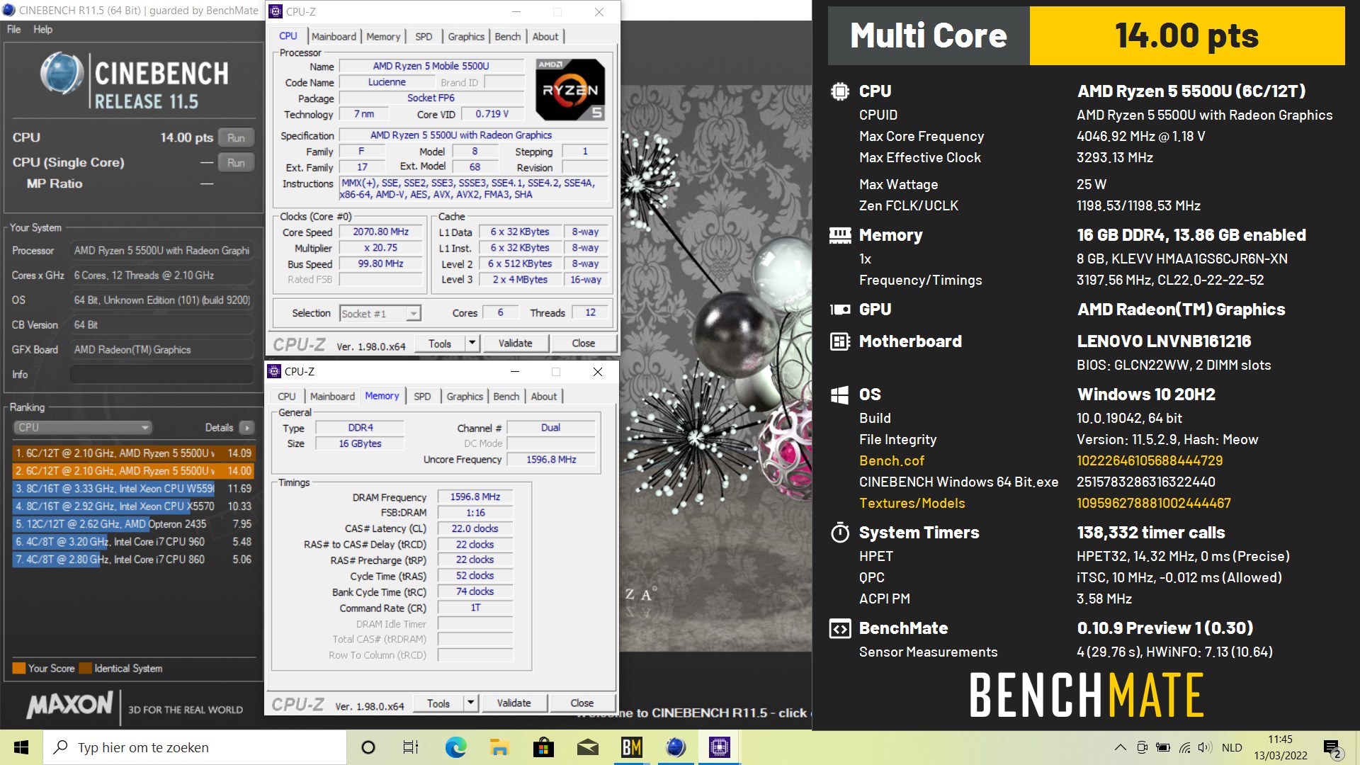The width and height of the screenshot is (1360, 765).
Task: Open Cortana circle icon in taskbar
Action: (368, 747)
